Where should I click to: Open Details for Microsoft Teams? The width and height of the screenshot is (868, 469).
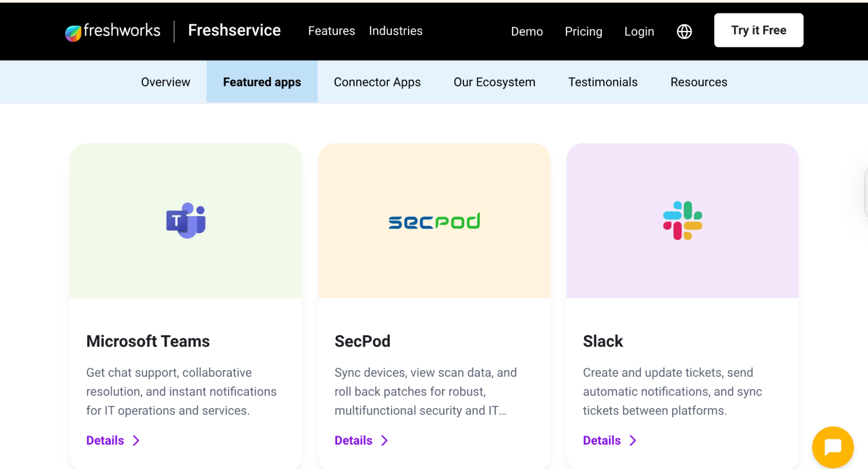click(x=105, y=440)
